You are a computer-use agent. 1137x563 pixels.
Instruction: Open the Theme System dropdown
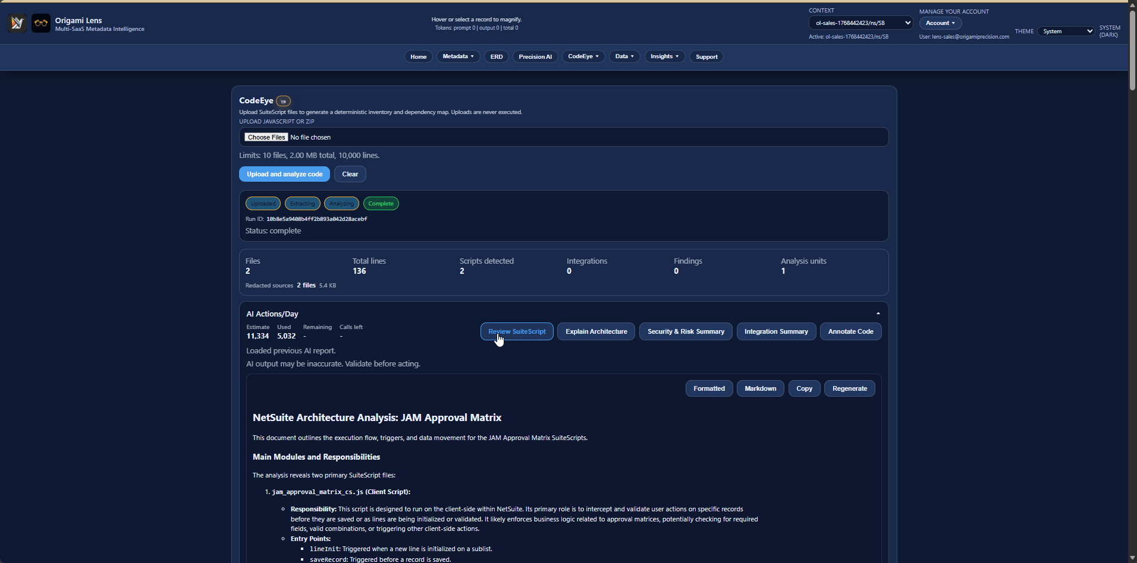click(x=1066, y=31)
